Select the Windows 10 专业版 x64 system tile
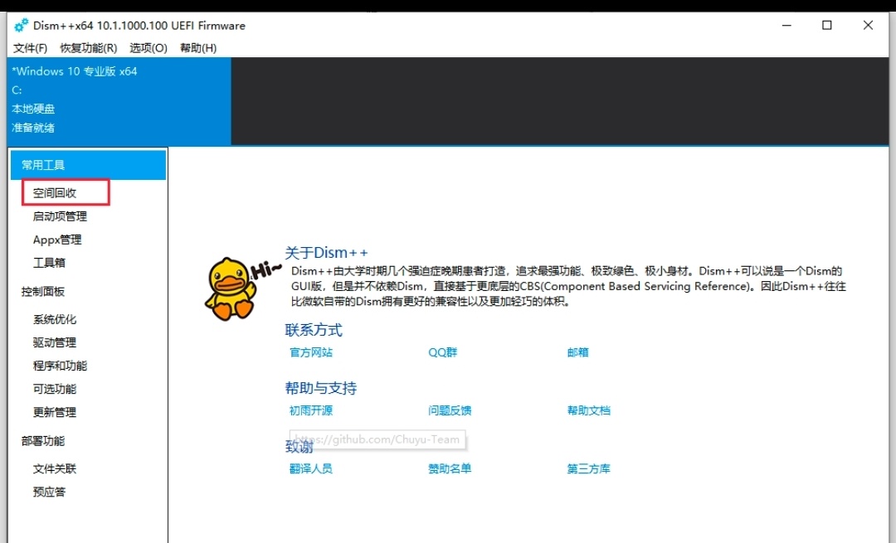 (x=119, y=101)
